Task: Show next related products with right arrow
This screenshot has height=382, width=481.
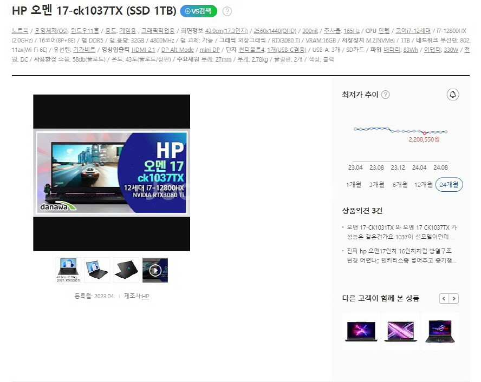Action: [x=454, y=298]
